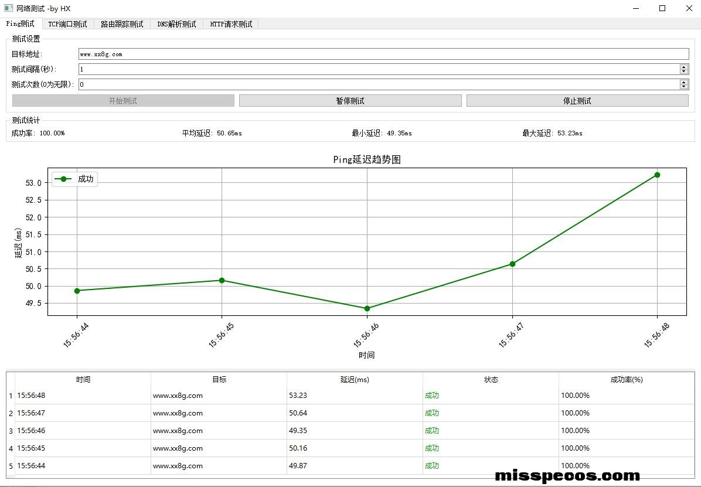Click the 时间 column header in table
Image resolution: width=701 pixels, height=487 pixels.
coord(83,380)
